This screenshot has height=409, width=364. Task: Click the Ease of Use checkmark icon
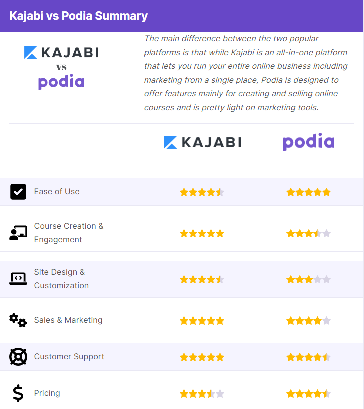pos(18,192)
